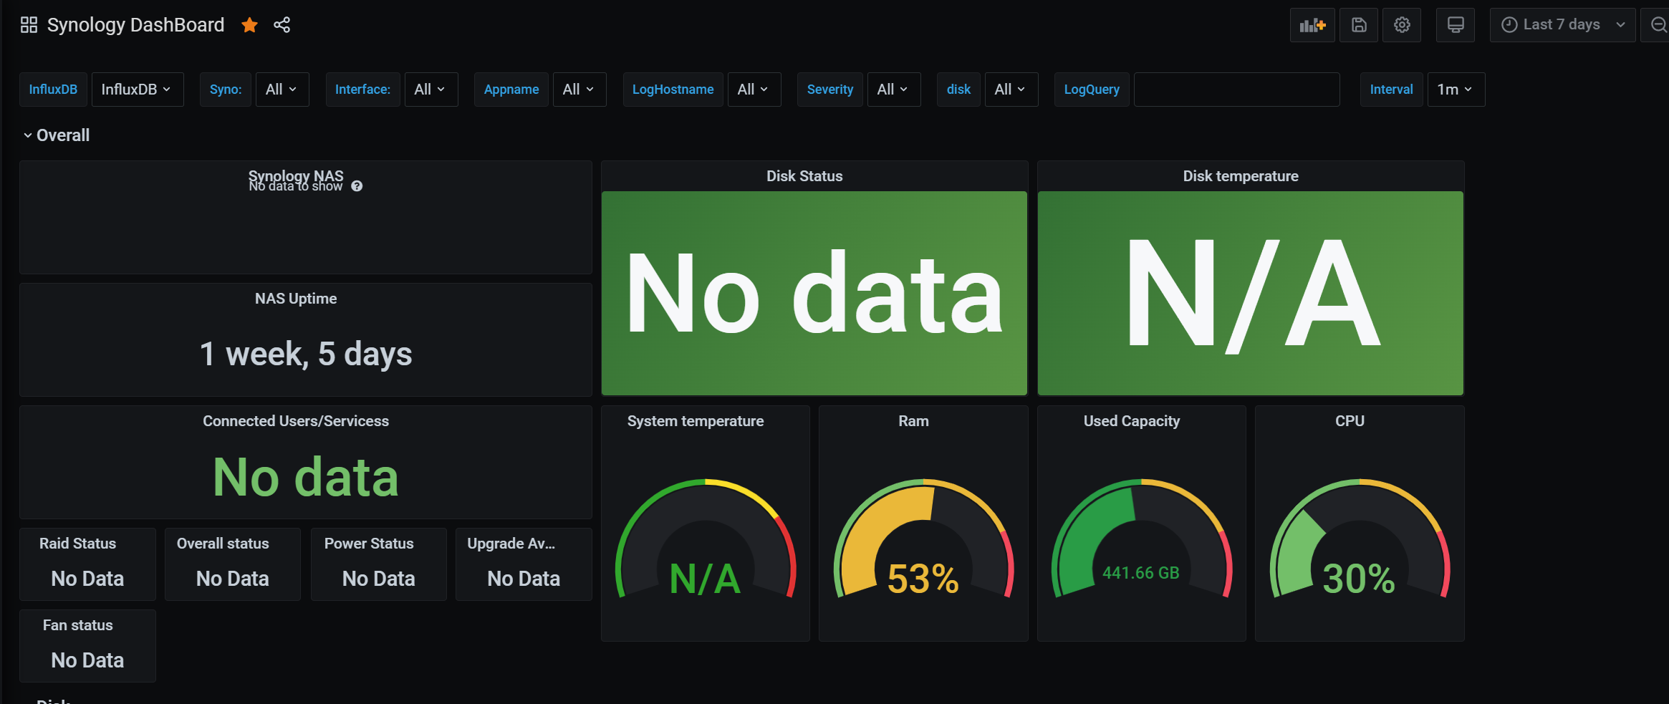Collapse the Overall row
The image size is (1669, 704).
pos(56,135)
